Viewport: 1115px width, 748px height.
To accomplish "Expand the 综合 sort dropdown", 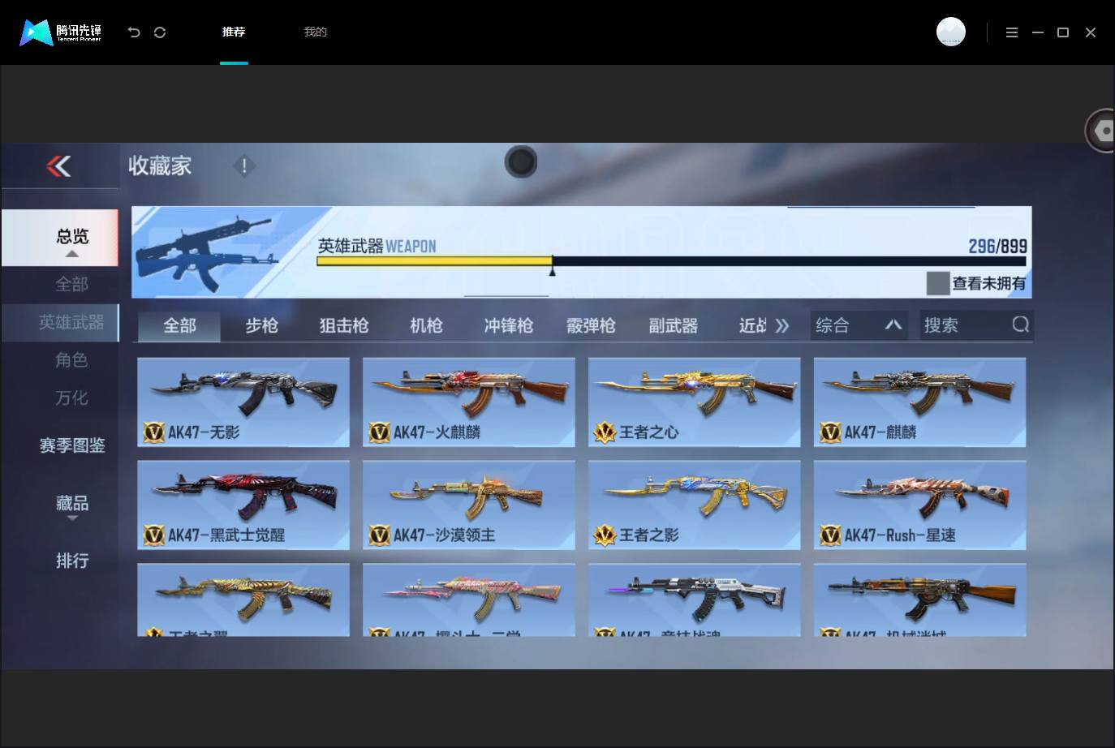I will pyautogui.click(x=859, y=325).
